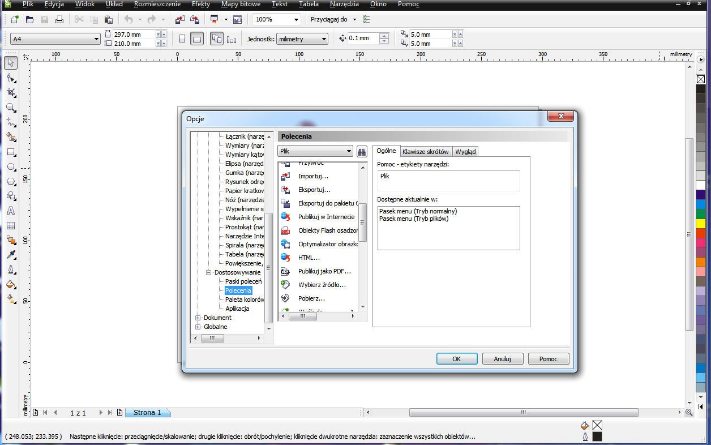This screenshot has height=445, width=711.
Task: Switch page to landscape orientation
Action: point(197,39)
